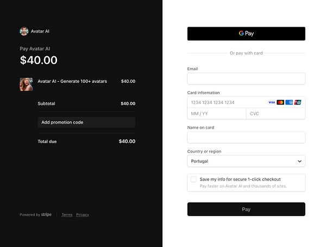Open the Terms link
Image resolution: width=326 pixels, height=247 pixels.
coord(67,215)
